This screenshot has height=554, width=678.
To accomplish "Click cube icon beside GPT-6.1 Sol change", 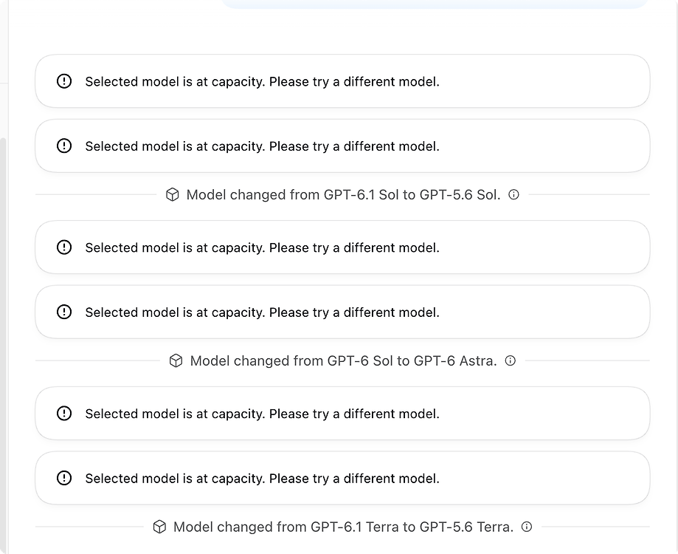I will point(172,195).
